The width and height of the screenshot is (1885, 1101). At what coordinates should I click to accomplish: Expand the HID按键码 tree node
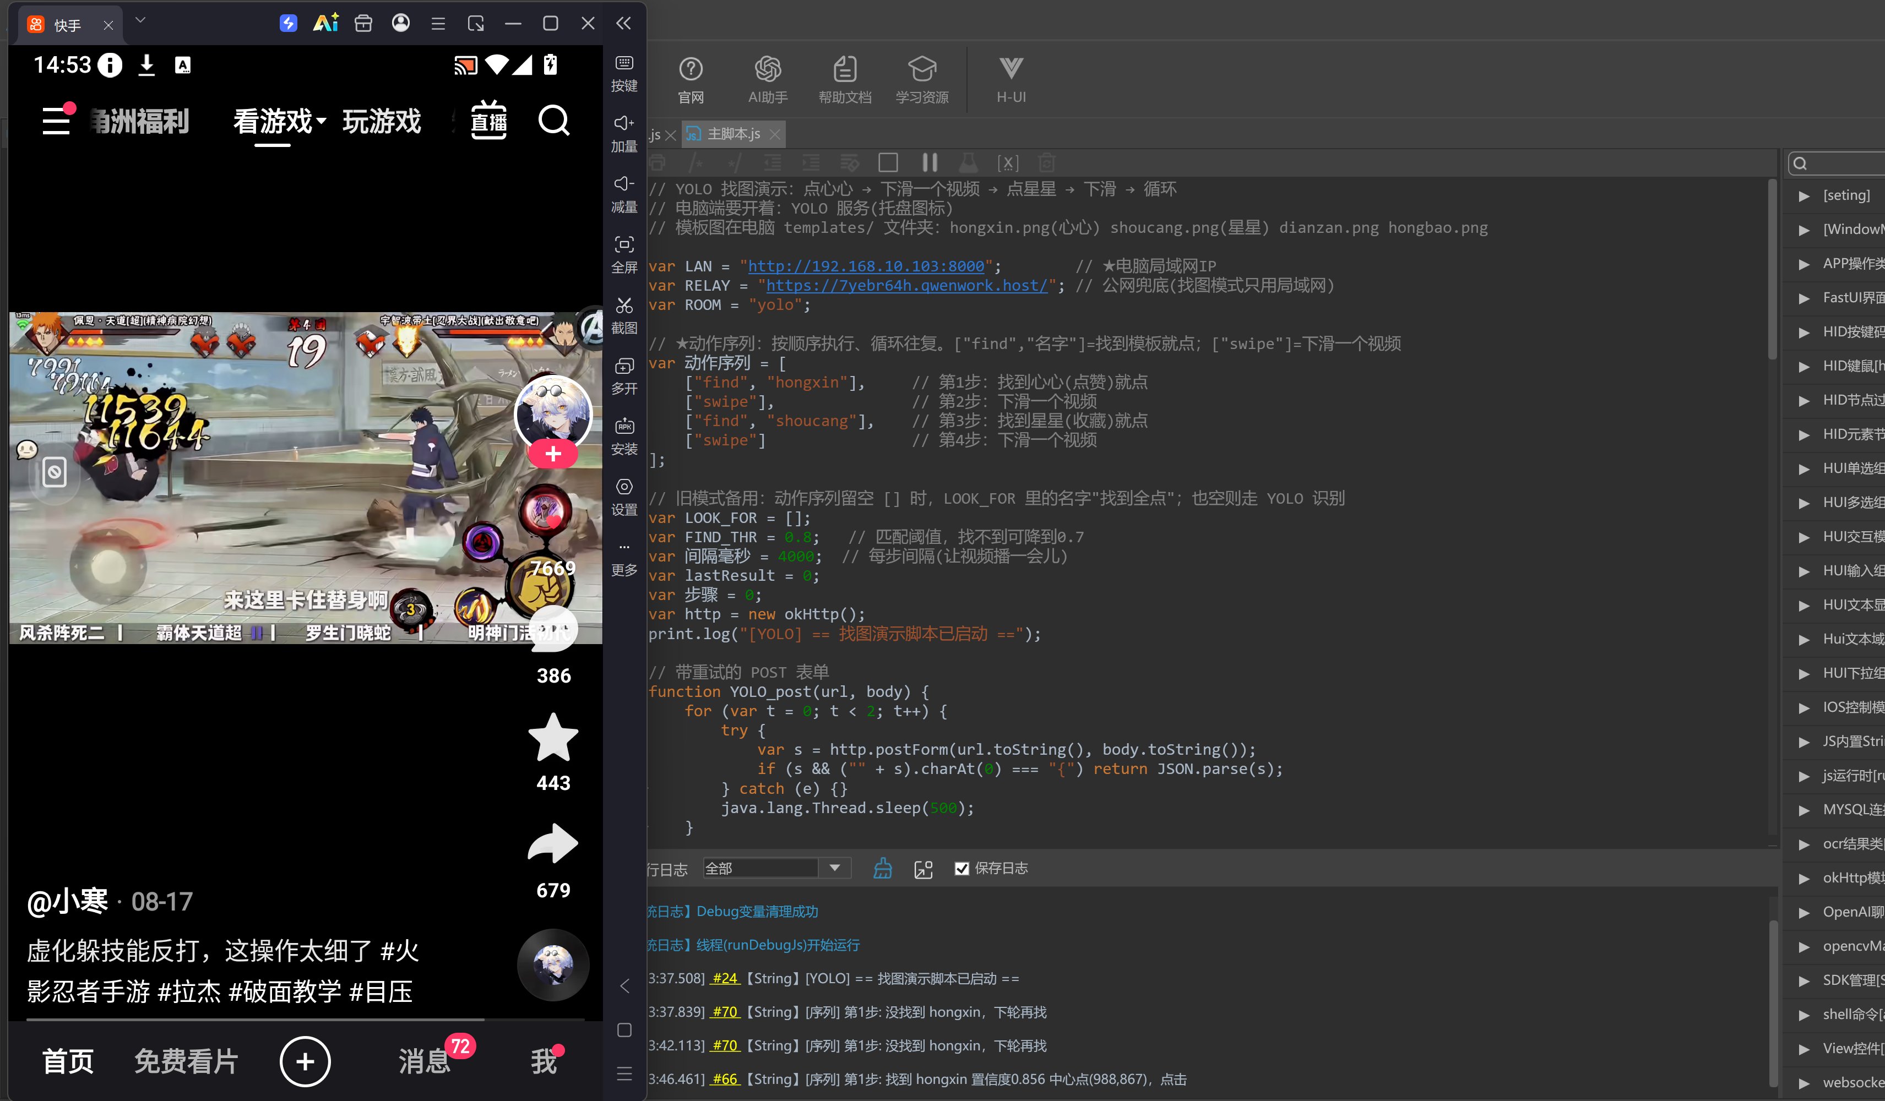[1804, 332]
